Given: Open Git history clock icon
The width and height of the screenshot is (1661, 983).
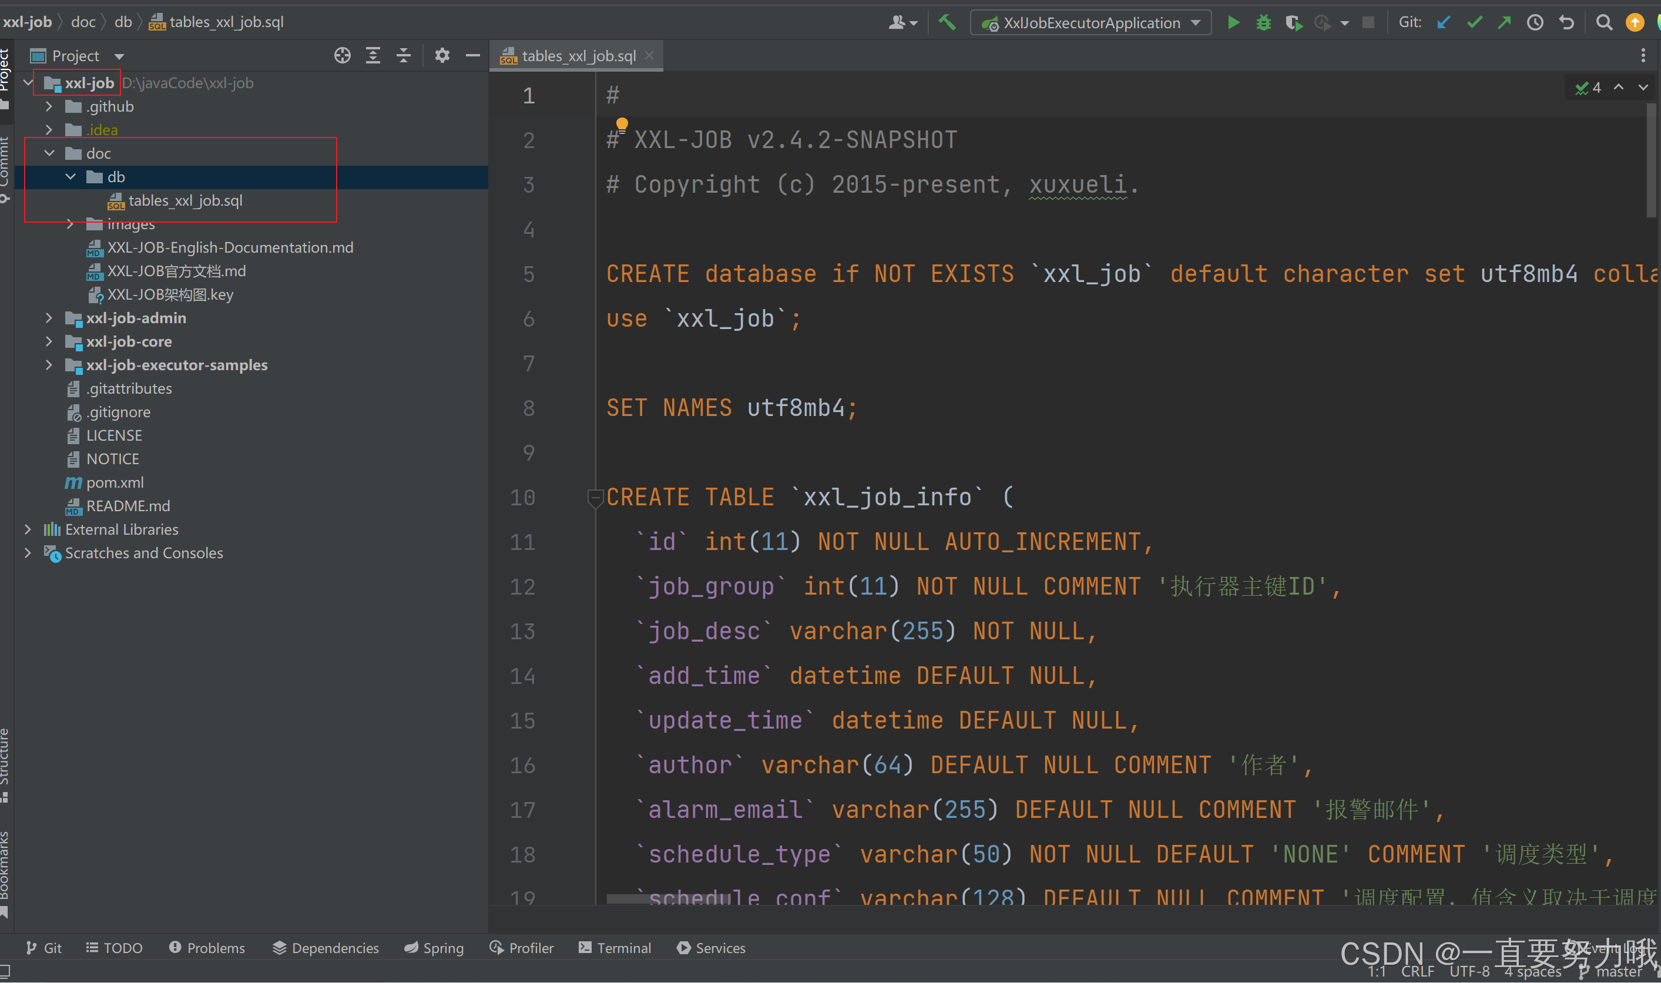Looking at the screenshot, I should (x=1535, y=22).
